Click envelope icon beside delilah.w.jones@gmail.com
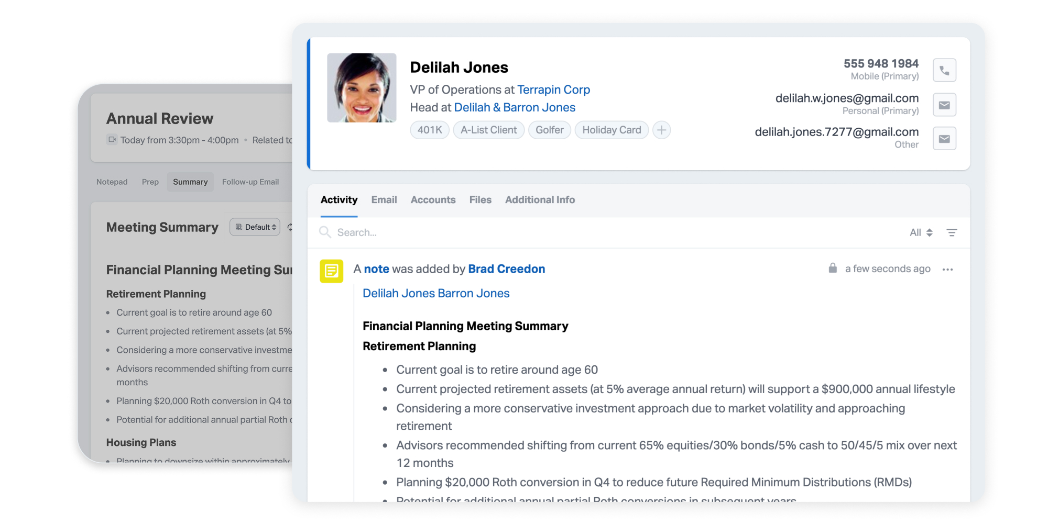Viewport: 1048px width, 525px height. [944, 105]
